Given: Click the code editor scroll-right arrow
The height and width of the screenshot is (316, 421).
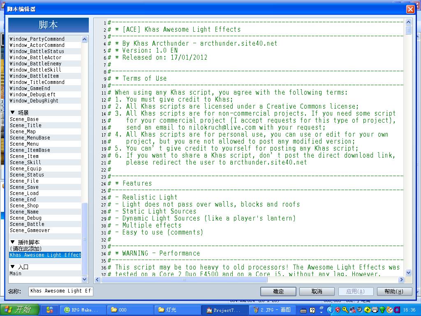Looking at the screenshot, I should pyautogui.click(x=401, y=279).
